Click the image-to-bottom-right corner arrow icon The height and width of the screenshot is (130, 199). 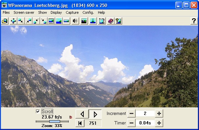pos(44,21)
